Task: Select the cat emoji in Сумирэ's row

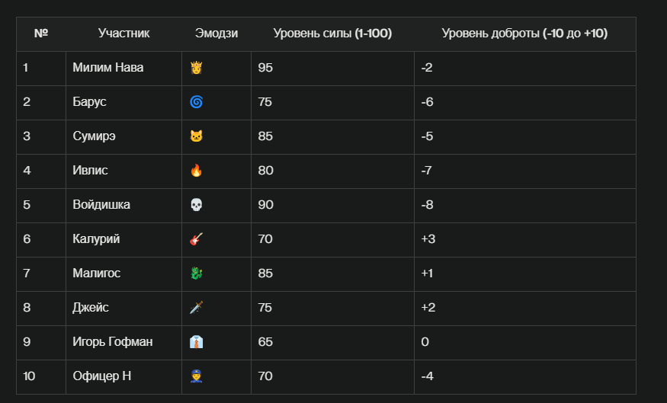Action: (196, 136)
